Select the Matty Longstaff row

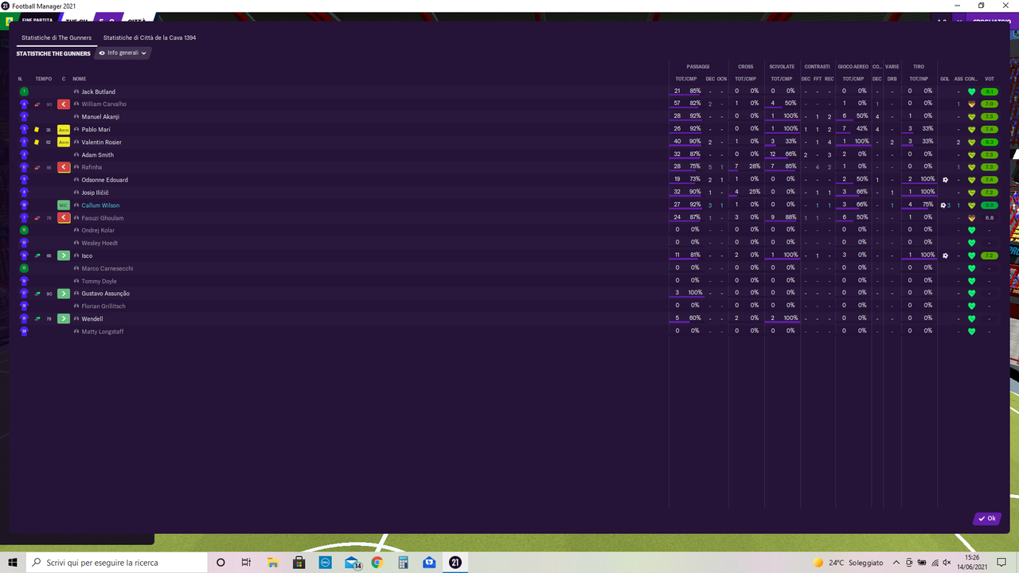click(x=509, y=331)
